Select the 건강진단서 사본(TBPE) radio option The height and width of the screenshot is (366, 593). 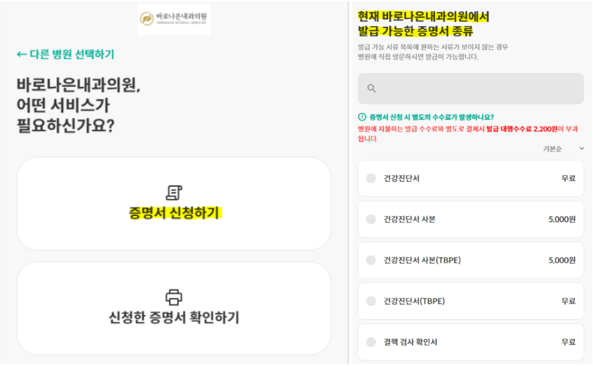point(371,260)
